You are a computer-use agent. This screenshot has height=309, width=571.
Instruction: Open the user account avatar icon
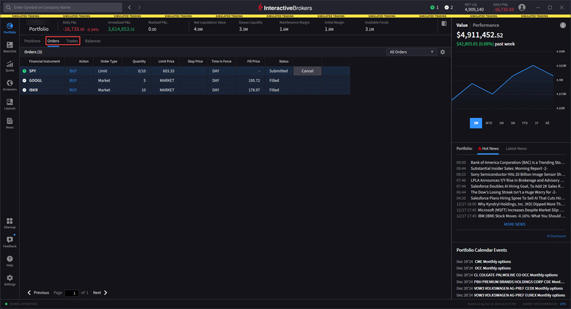(x=522, y=7)
